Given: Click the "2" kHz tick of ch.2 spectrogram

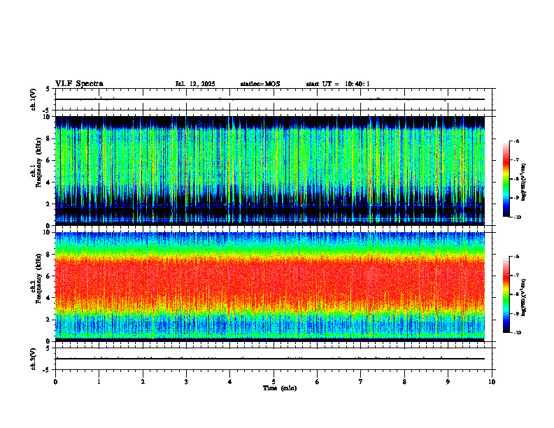Looking at the screenshot, I should [49, 320].
